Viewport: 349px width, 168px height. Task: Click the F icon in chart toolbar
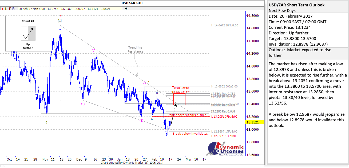pyautogui.click(x=10, y=9)
